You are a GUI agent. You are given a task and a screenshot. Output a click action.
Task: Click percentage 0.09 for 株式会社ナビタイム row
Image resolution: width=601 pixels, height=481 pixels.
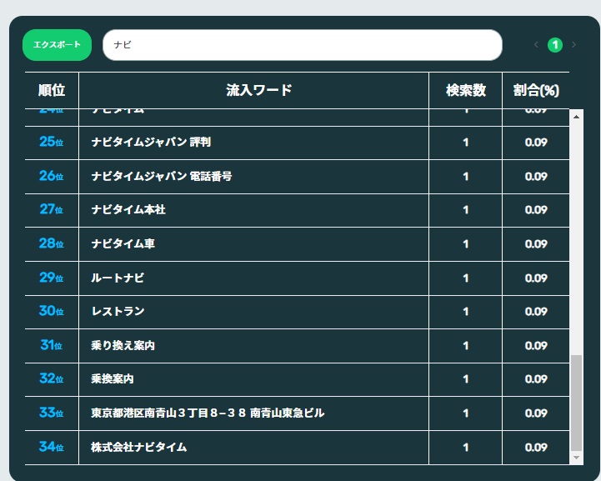tap(536, 447)
